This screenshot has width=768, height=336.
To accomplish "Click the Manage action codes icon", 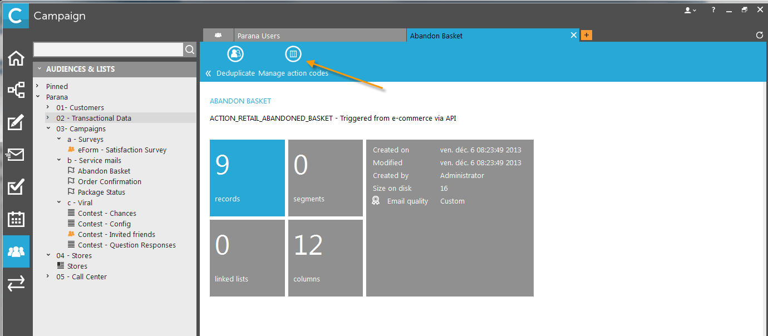I will tap(293, 54).
